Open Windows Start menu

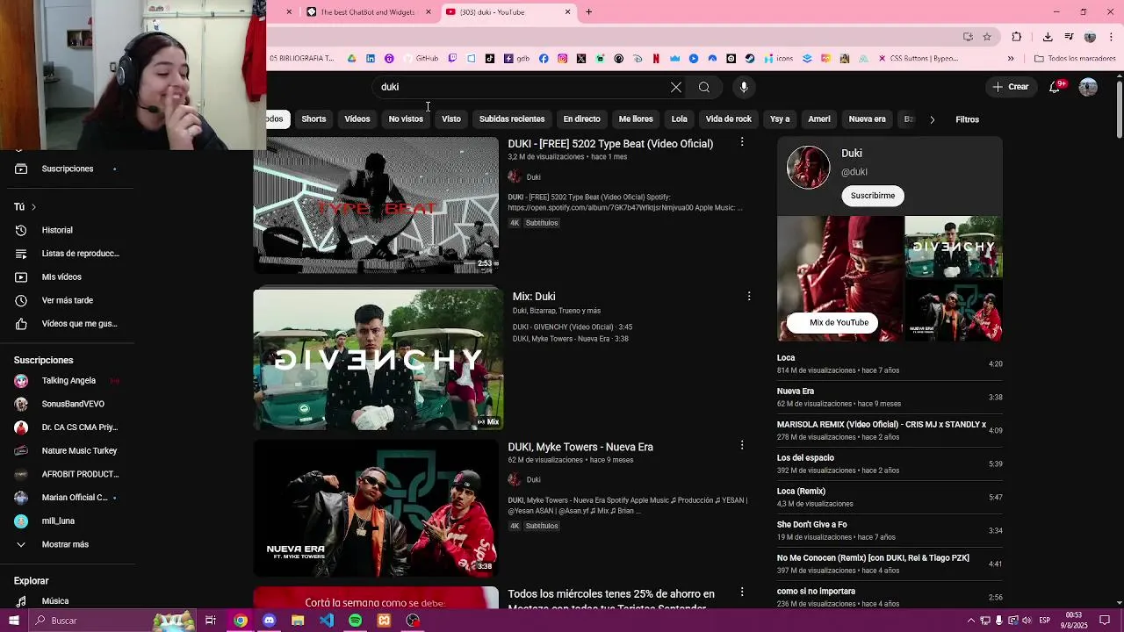click(x=14, y=621)
